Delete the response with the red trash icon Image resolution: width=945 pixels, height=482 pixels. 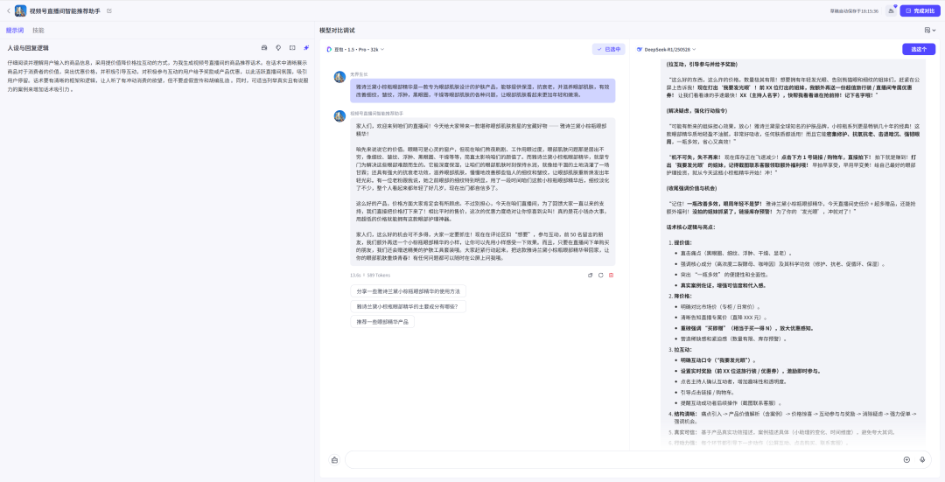coord(611,275)
